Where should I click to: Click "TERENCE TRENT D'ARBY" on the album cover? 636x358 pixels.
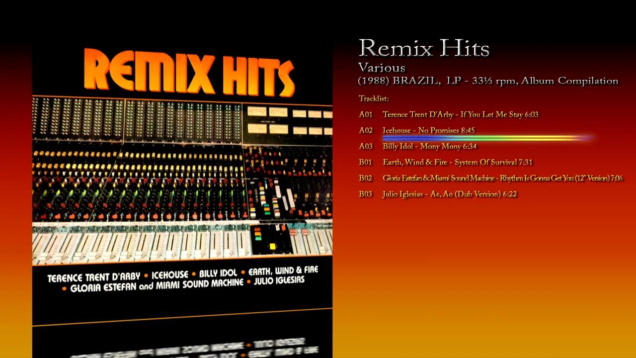coord(94,277)
